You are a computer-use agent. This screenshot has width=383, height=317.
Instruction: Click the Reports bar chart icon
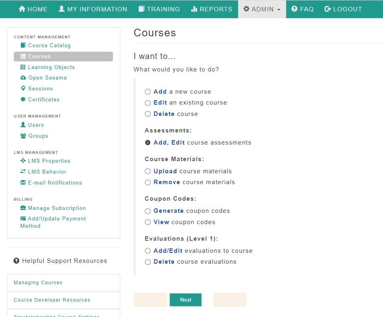click(x=194, y=9)
